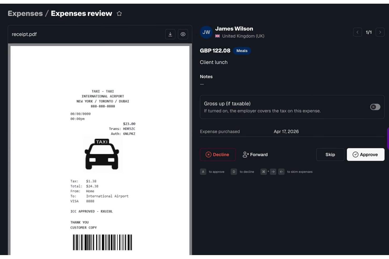Click the United Kingdom flag icon
Viewport: 389px width, 259px height.
pyautogui.click(x=217, y=36)
